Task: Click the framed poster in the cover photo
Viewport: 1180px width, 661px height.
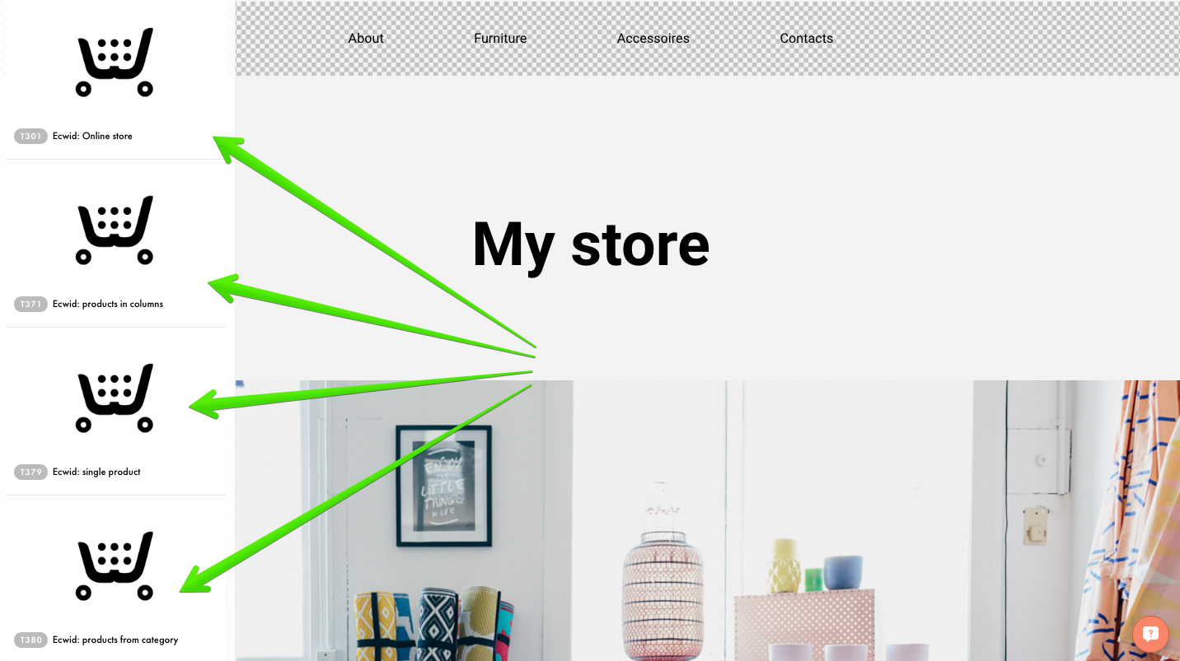Action: point(444,486)
